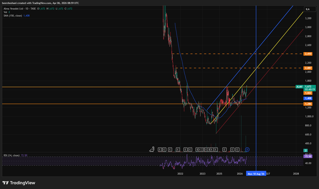Click the 40.00 RSI axis label
This screenshot has width=319, height=189.
pyautogui.click(x=308, y=163)
